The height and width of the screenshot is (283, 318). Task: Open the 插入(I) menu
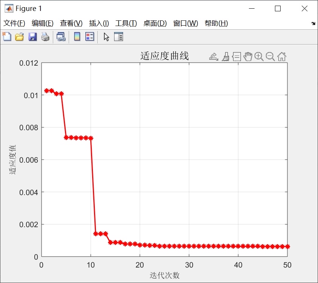(99, 23)
